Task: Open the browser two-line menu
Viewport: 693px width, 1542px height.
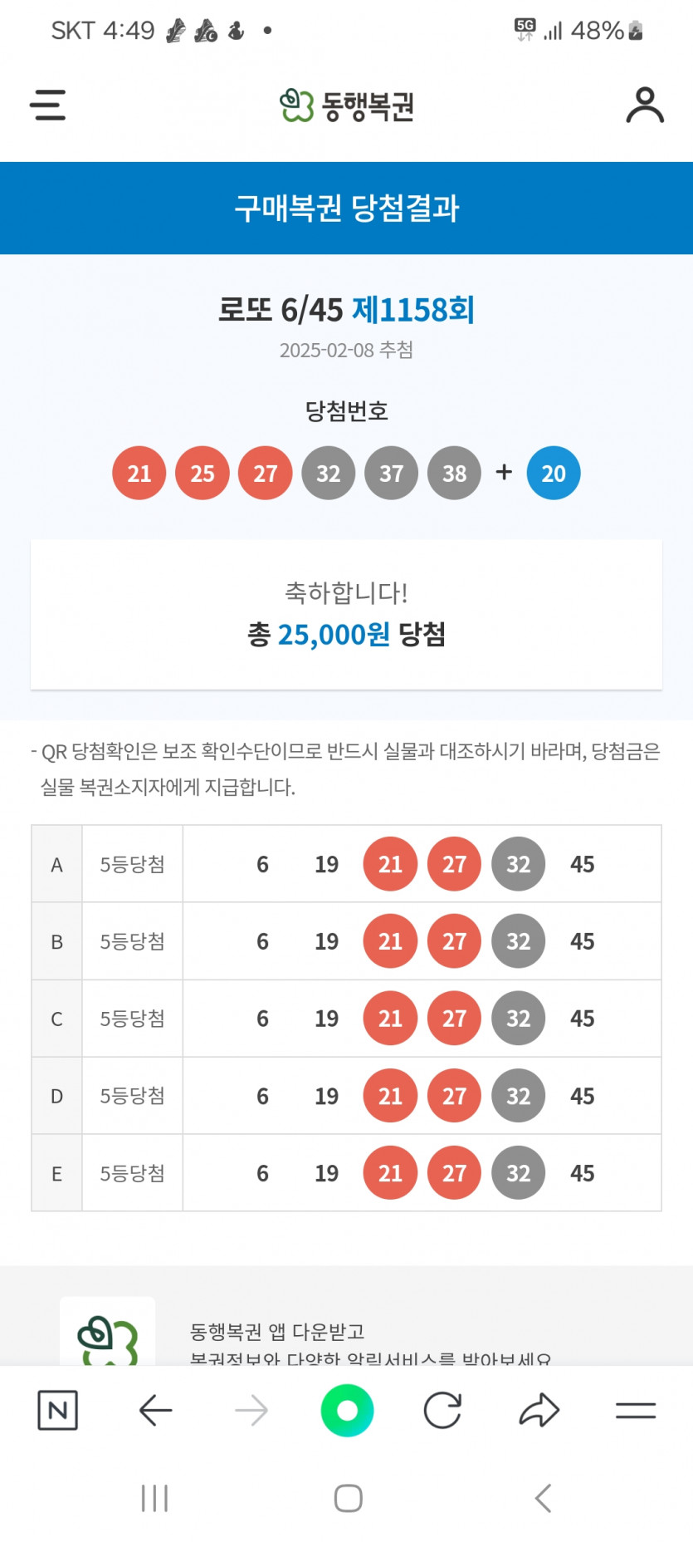Action: point(636,1410)
